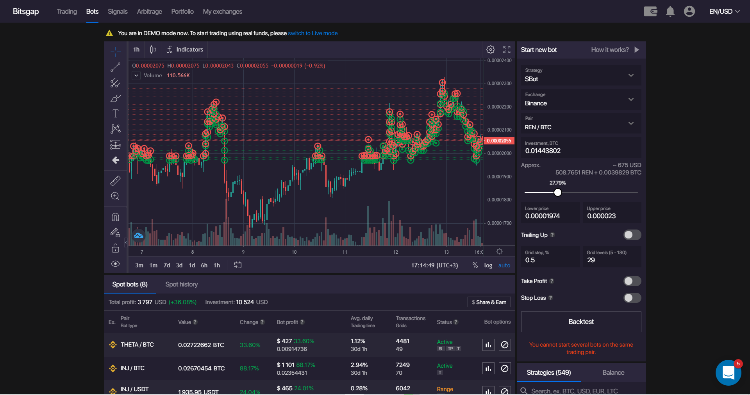The height and width of the screenshot is (395, 750).
Task: Open candlestick chart style selector
Action: [153, 50]
